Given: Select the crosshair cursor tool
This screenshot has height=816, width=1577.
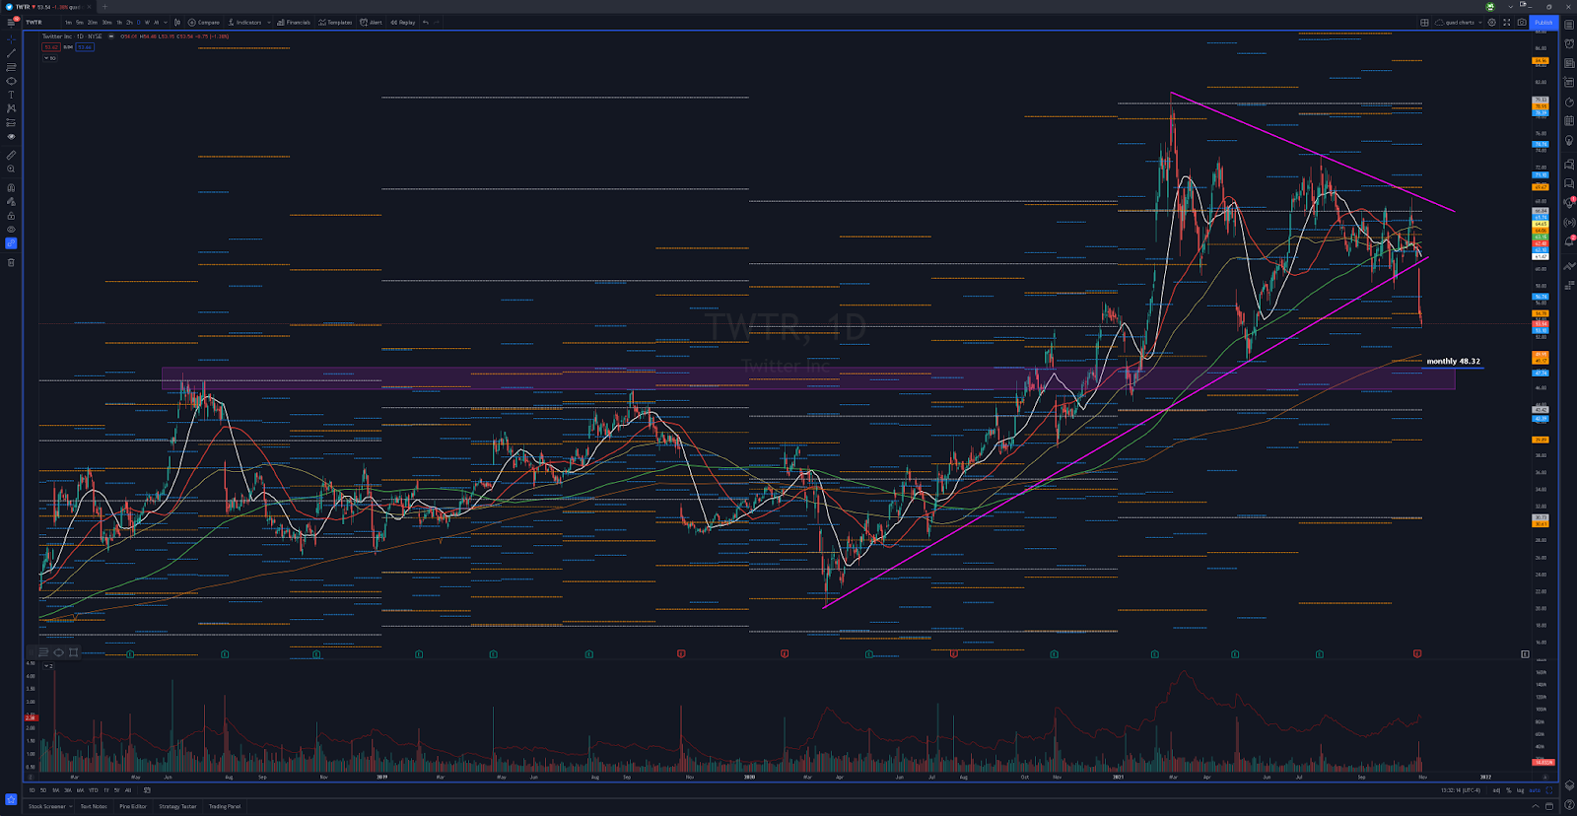Looking at the screenshot, I should 11,39.
